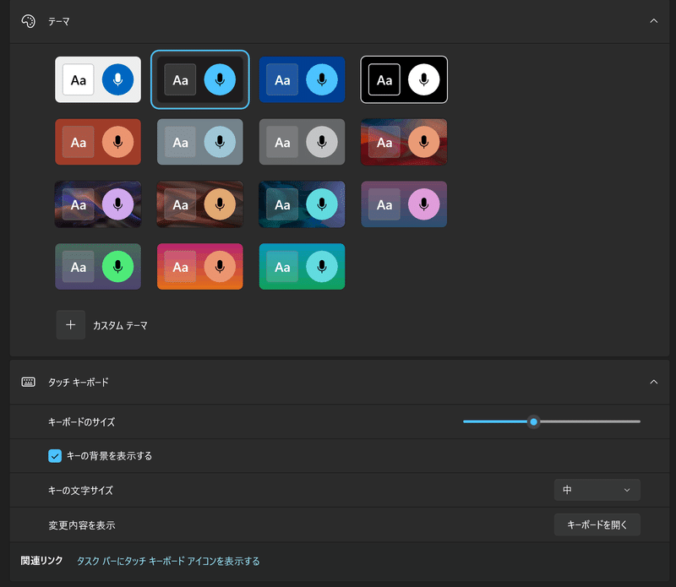This screenshot has height=587, width=676.
Task: Select the dark theme with blue mic
Action: [200, 79]
